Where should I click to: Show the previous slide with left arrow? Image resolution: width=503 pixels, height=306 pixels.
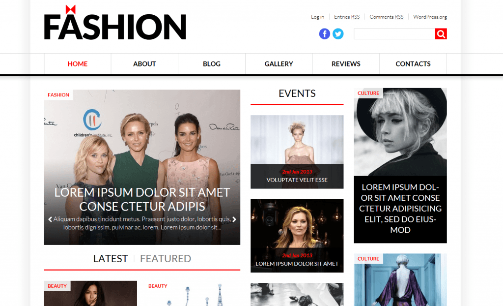click(50, 219)
